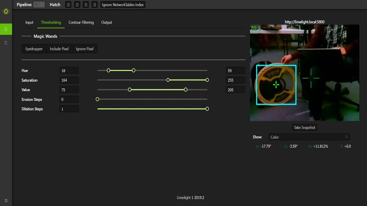
Task: Go to the Output tab
Action: pyautogui.click(x=107, y=22)
